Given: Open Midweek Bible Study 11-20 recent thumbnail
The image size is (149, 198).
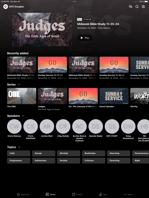Looking at the screenshot, I should click(x=21, y=65).
